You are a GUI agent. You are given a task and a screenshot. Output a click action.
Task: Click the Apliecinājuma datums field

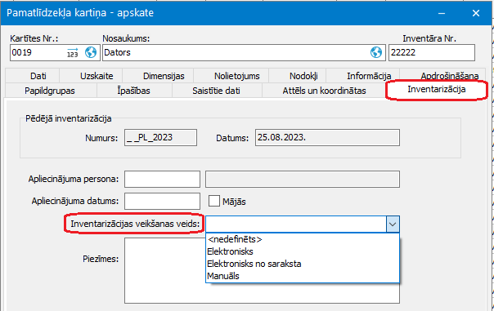coord(162,202)
